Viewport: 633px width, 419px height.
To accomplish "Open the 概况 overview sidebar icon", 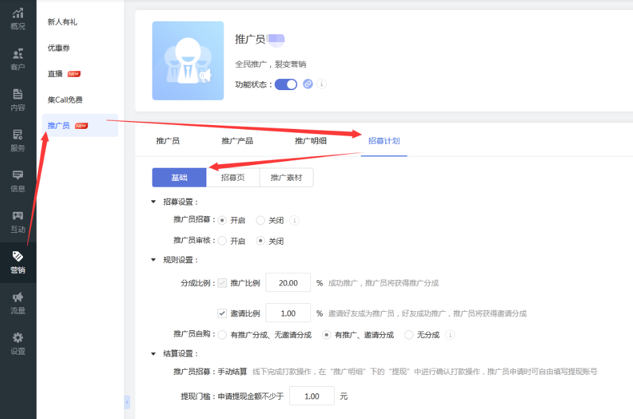I will click(x=18, y=18).
